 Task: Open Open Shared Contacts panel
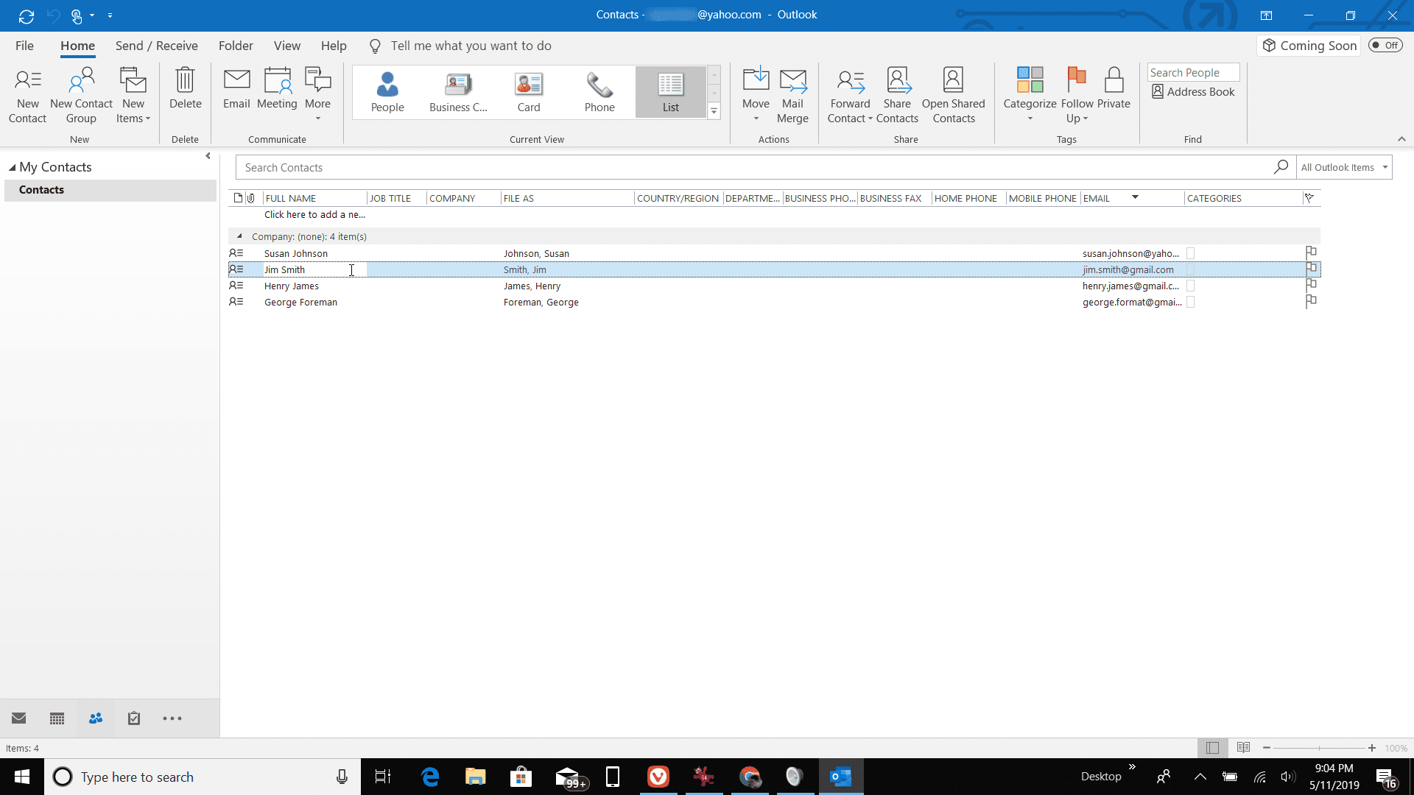pos(954,94)
